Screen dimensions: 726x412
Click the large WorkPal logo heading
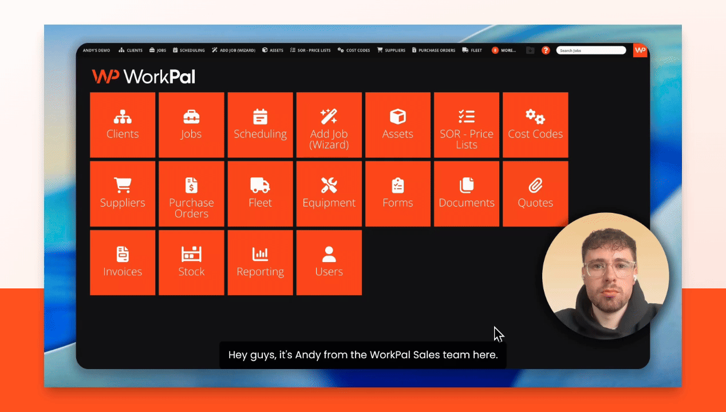click(144, 77)
